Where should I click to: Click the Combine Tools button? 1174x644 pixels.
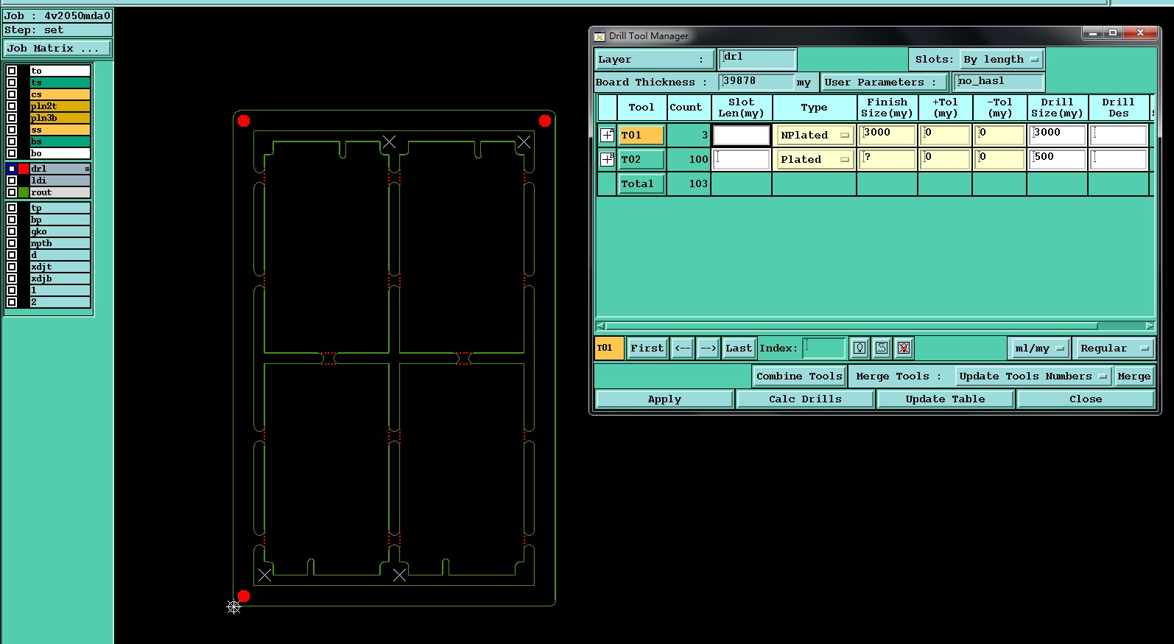[x=798, y=376]
